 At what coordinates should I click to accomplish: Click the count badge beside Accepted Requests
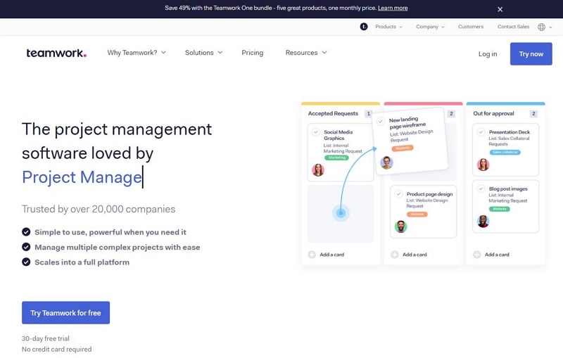368,113
